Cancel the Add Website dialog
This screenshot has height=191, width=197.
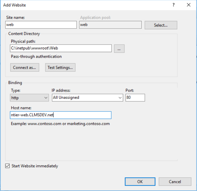pyautogui.click(x=175, y=182)
